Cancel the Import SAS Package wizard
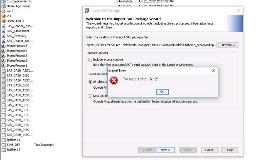The width and height of the screenshot is (278, 160). (210, 150)
